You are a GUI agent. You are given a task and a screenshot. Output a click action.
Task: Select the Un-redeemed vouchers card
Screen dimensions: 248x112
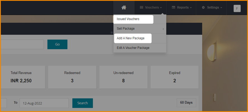pyautogui.click(x=123, y=77)
